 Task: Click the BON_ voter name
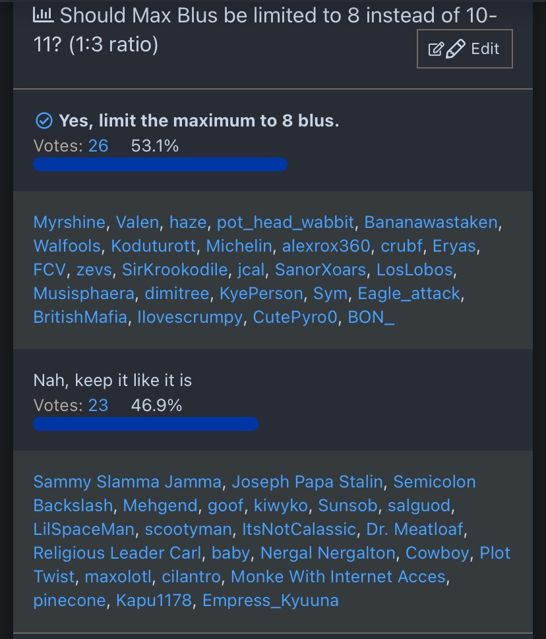point(371,318)
